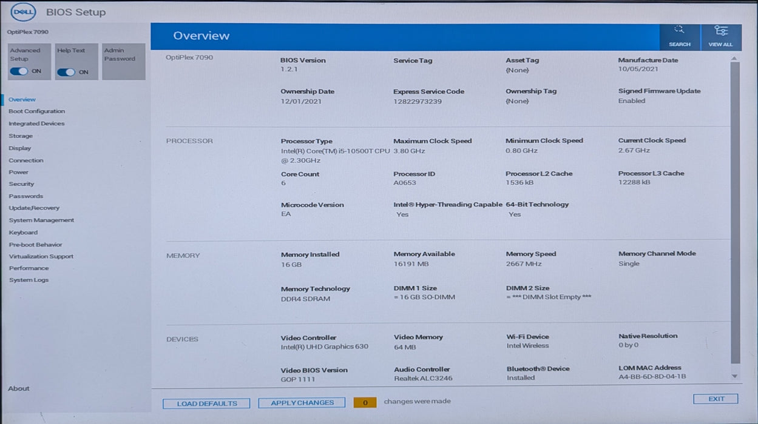Click the Bluetooth Device Installed value

tap(521, 378)
